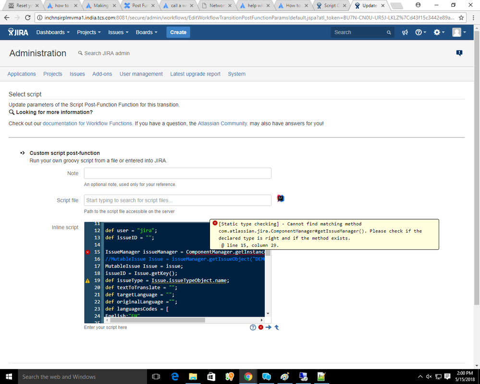Click the browser address bar
Viewport: 480px width, 384px height.
(x=249, y=18)
